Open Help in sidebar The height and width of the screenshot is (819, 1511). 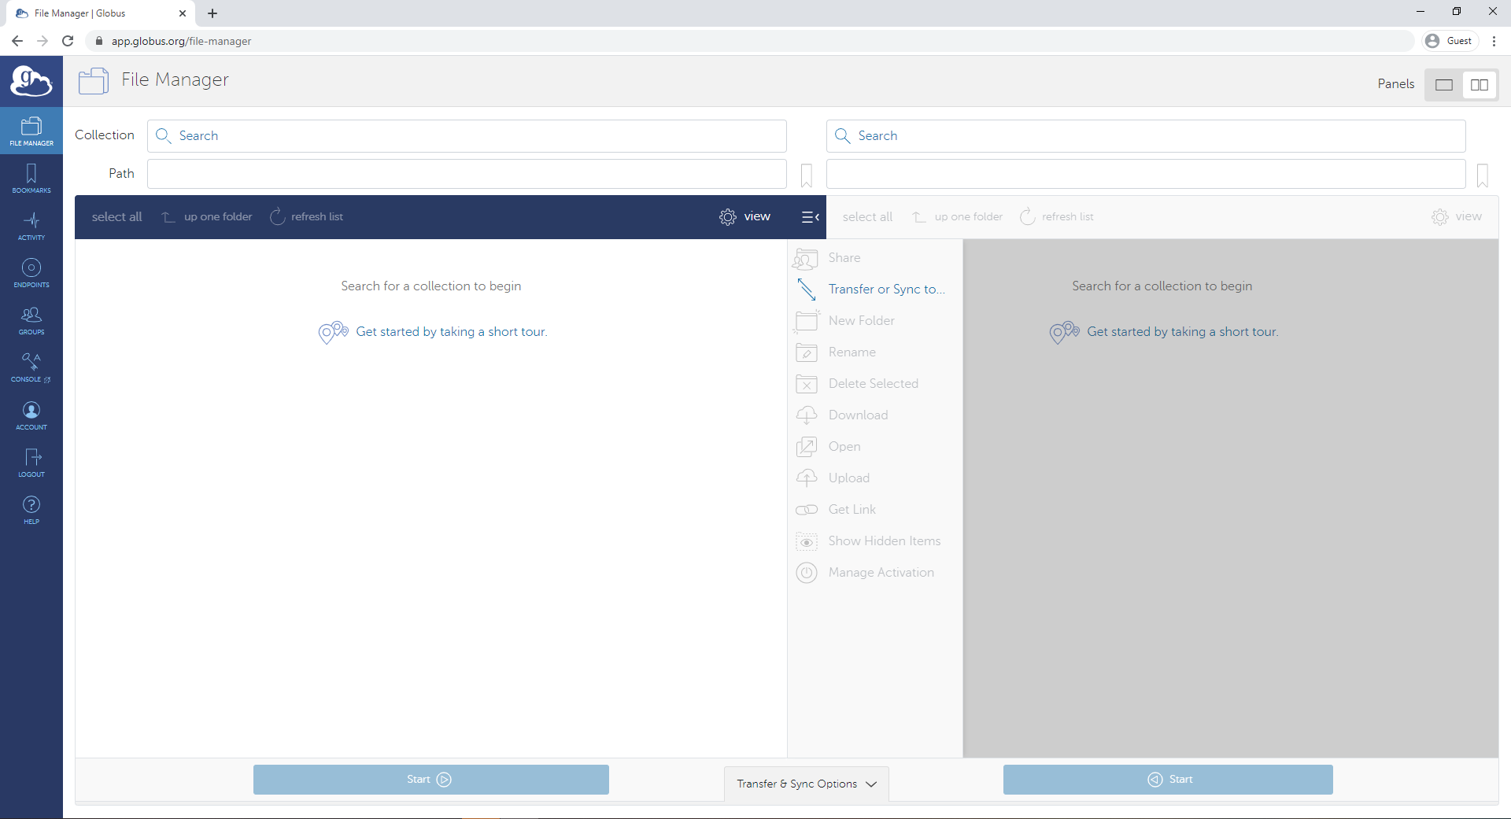point(31,510)
